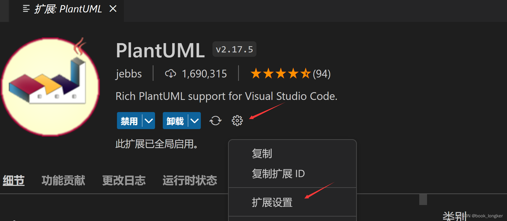
Task: Open the star rating (94) reviews
Action: click(x=290, y=74)
